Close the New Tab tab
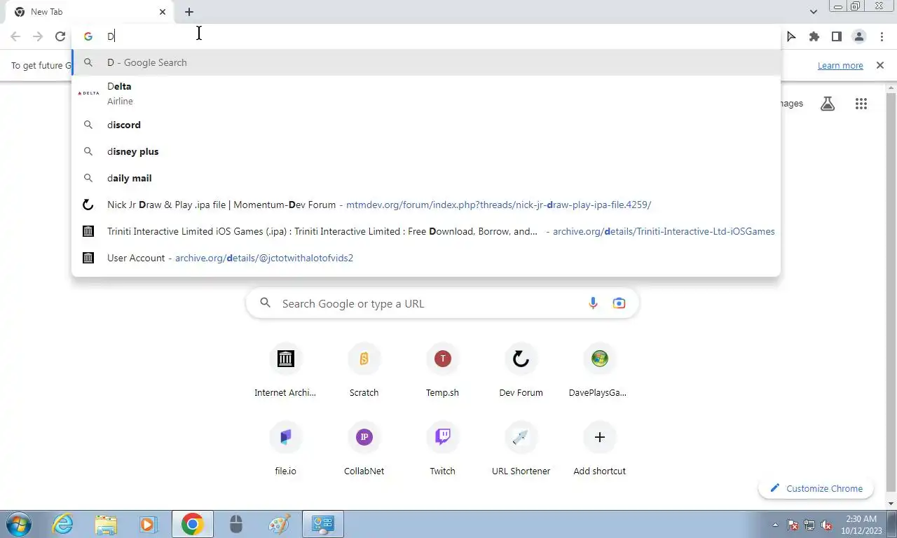The width and height of the screenshot is (897, 538). click(163, 12)
